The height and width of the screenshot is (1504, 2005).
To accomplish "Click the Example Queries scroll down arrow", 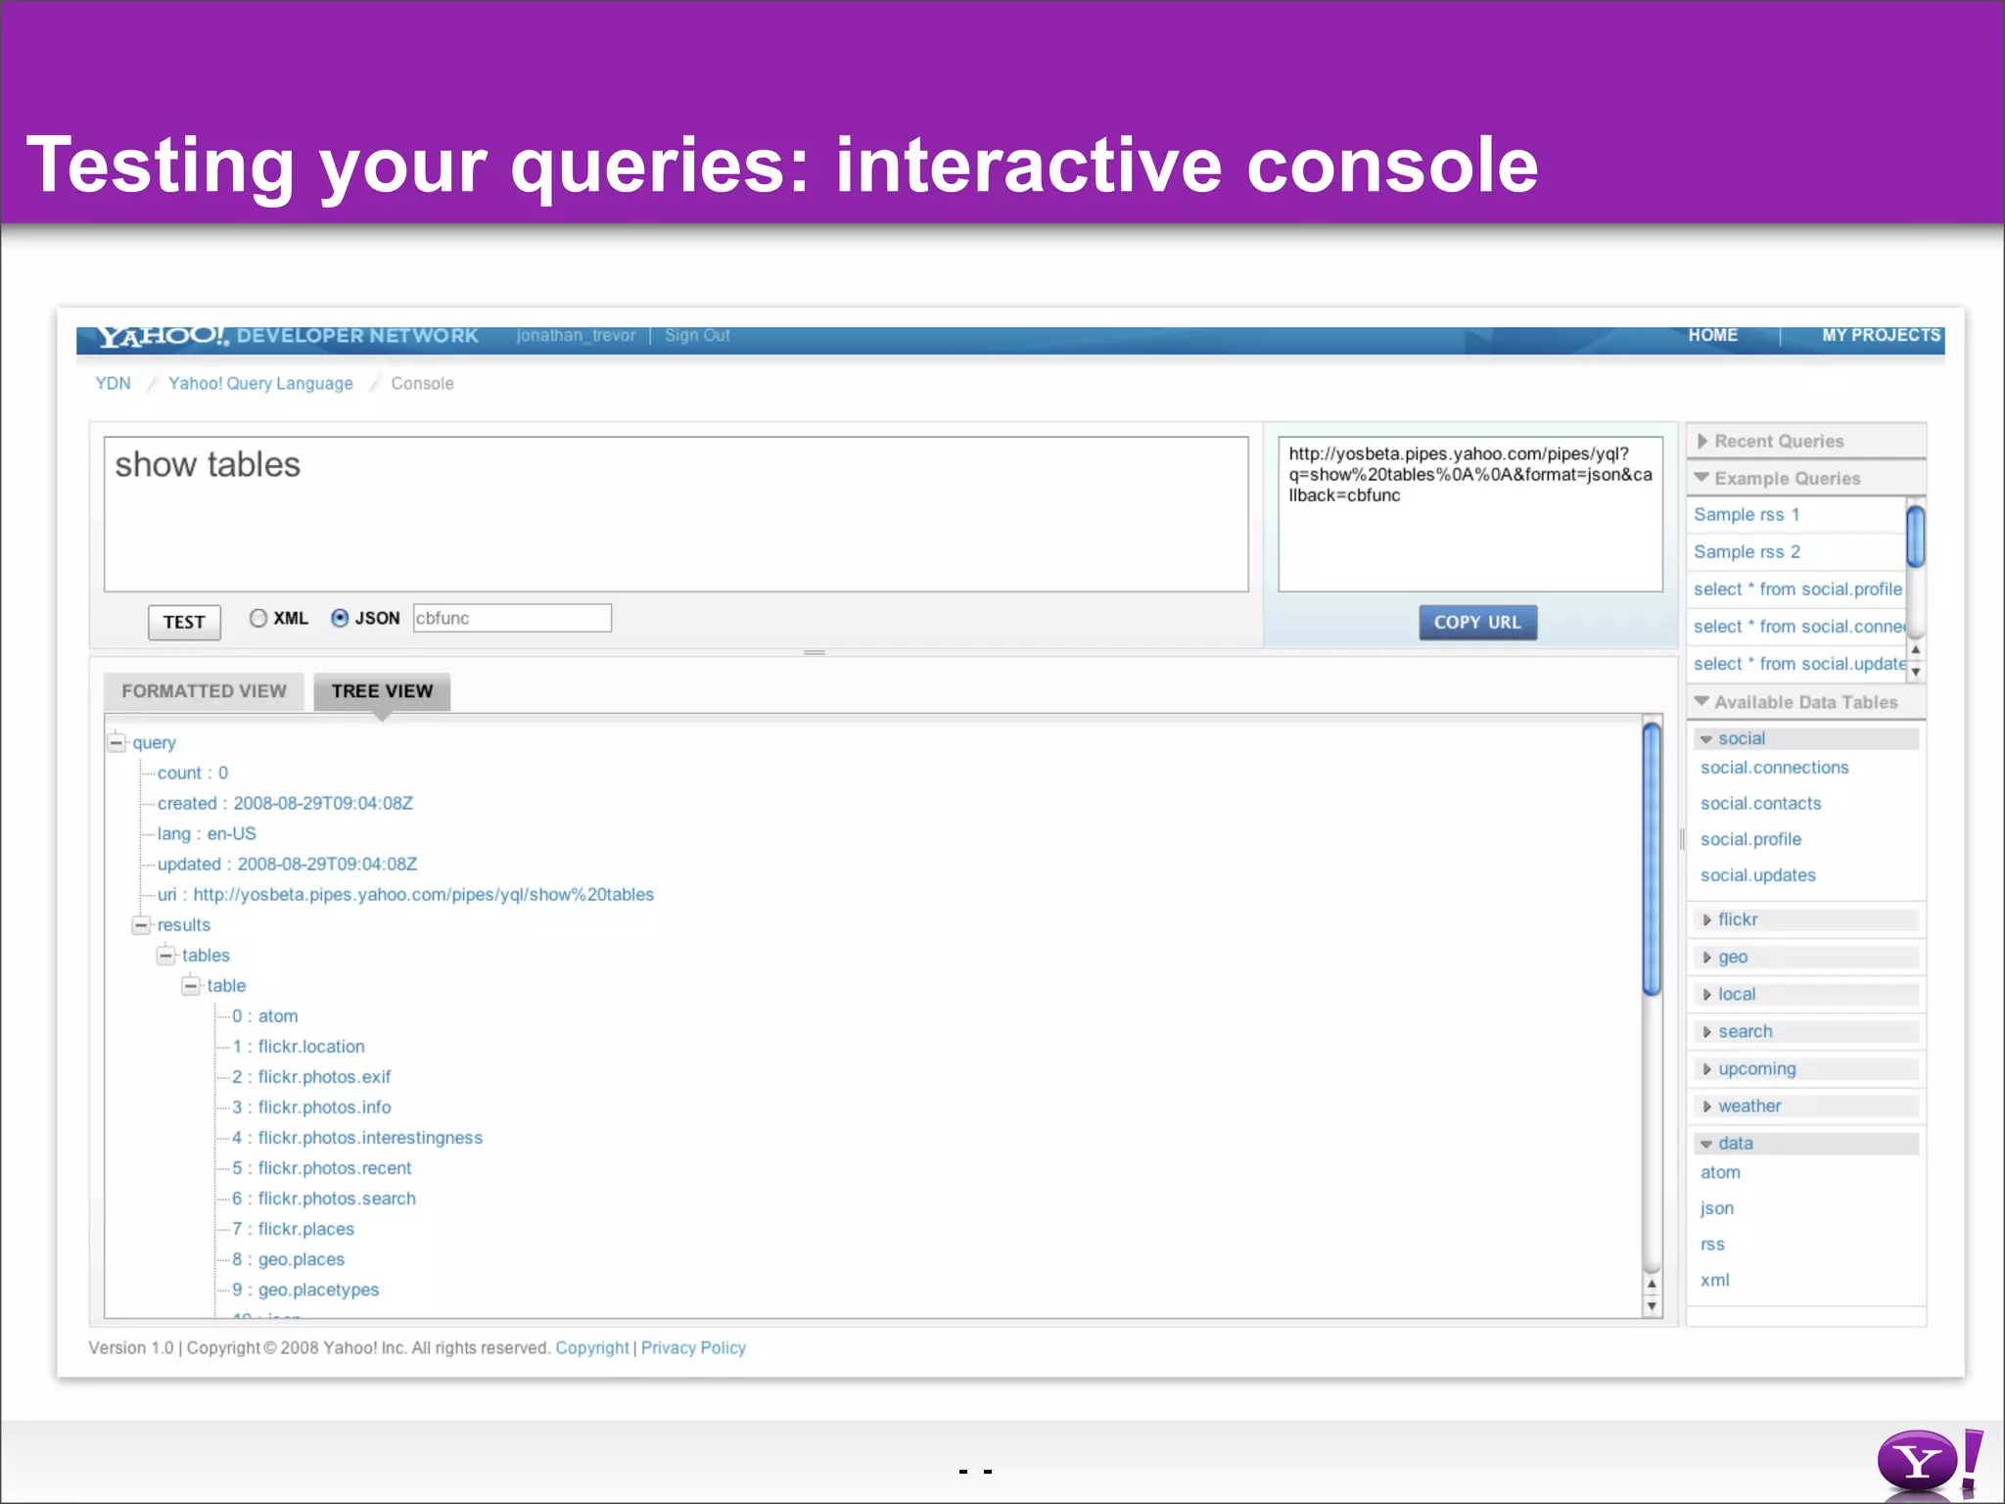I will click(x=1916, y=672).
